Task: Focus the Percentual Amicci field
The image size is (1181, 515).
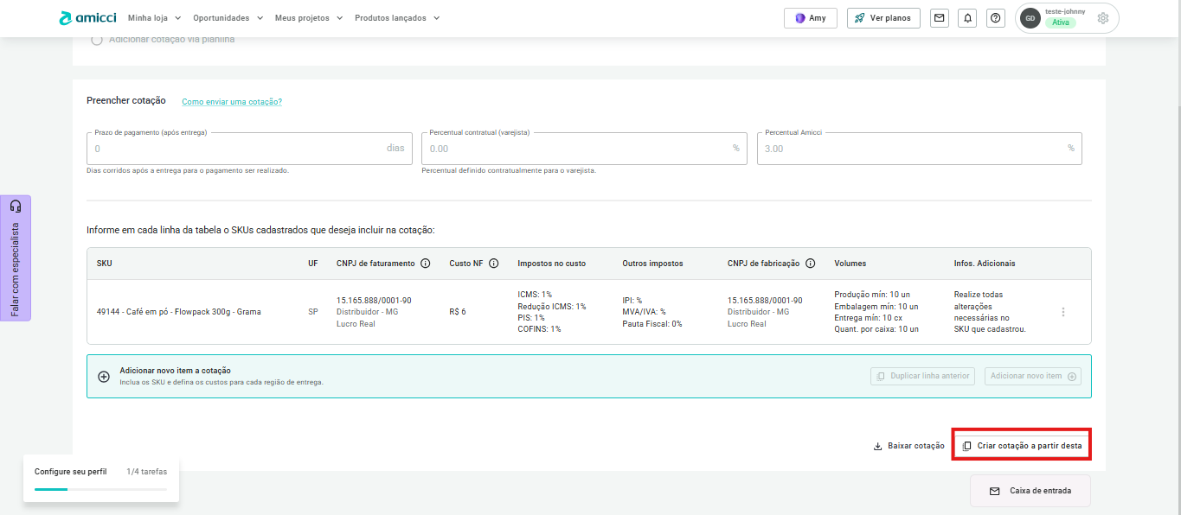Action: pyautogui.click(x=920, y=148)
